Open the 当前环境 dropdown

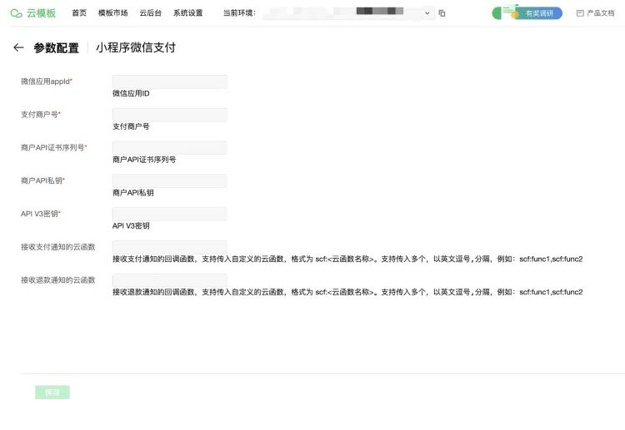349,13
